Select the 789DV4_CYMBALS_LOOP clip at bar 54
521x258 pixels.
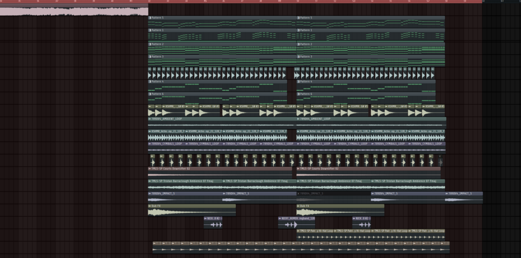(389, 148)
